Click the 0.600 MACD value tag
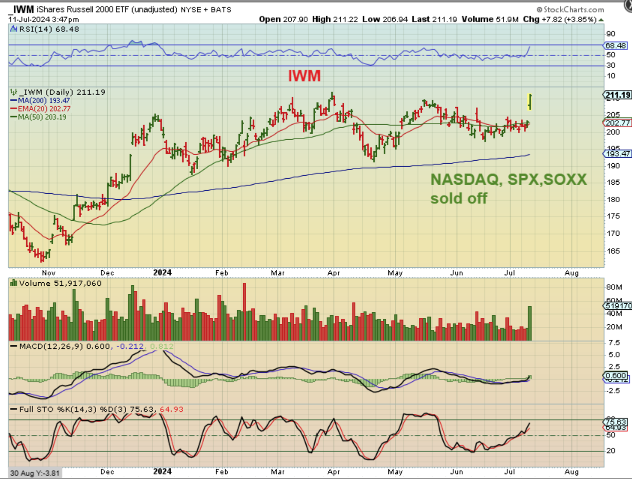 (x=615, y=376)
